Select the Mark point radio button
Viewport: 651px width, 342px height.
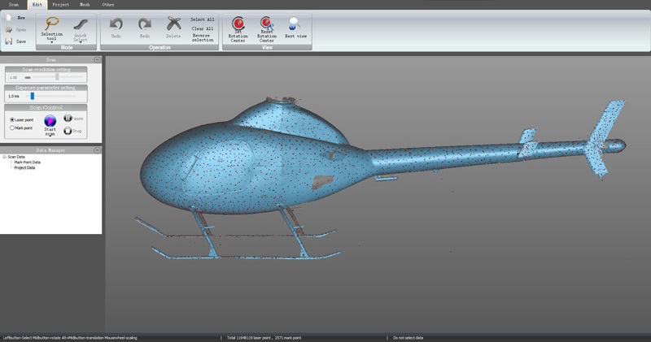[12, 128]
